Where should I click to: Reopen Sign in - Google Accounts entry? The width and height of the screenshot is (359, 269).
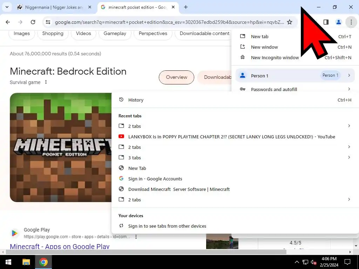tap(235, 179)
